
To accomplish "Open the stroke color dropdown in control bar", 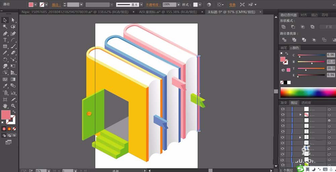I will 46,4.
